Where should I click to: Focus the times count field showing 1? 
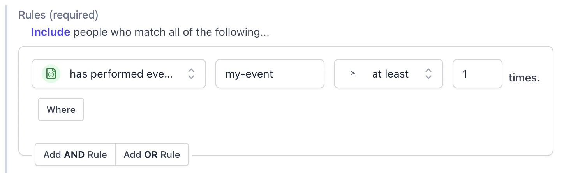click(x=478, y=74)
